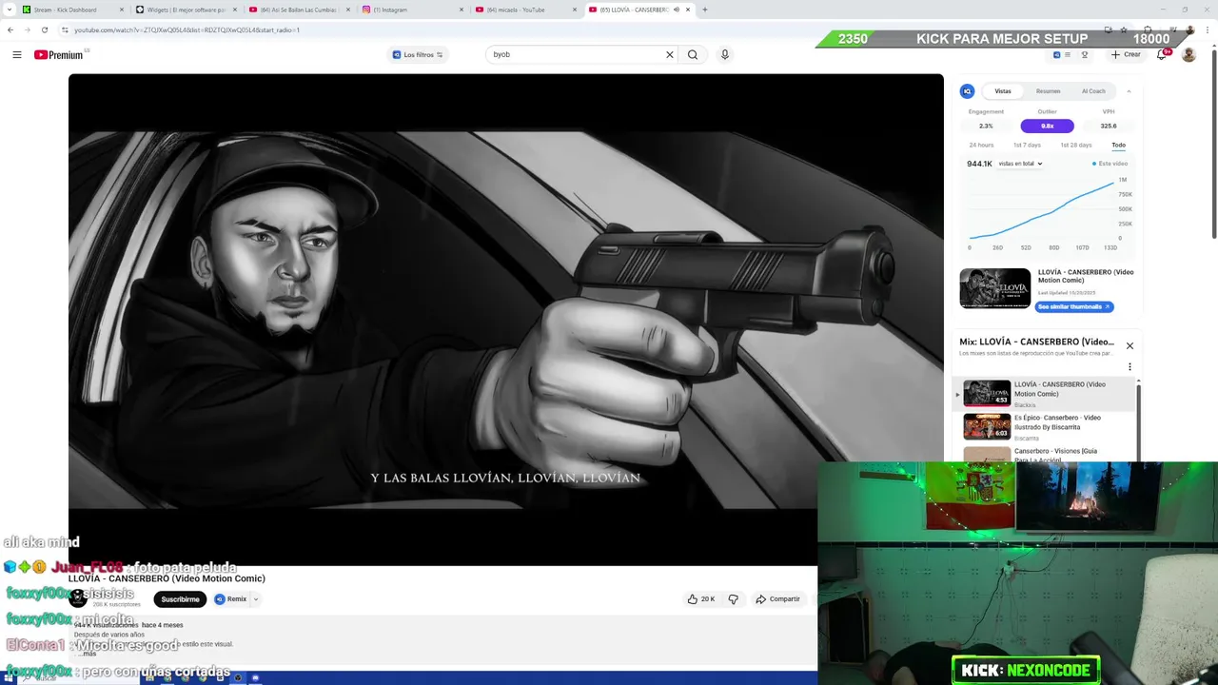Open site information icon in address bar
The image size is (1218, 685).
pos(65,29)
